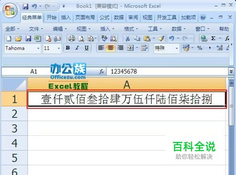The width and height of the screenshot is (236, 175).
Task: Open the font size 11 dropdown
Action: click(x=59, y=49)
